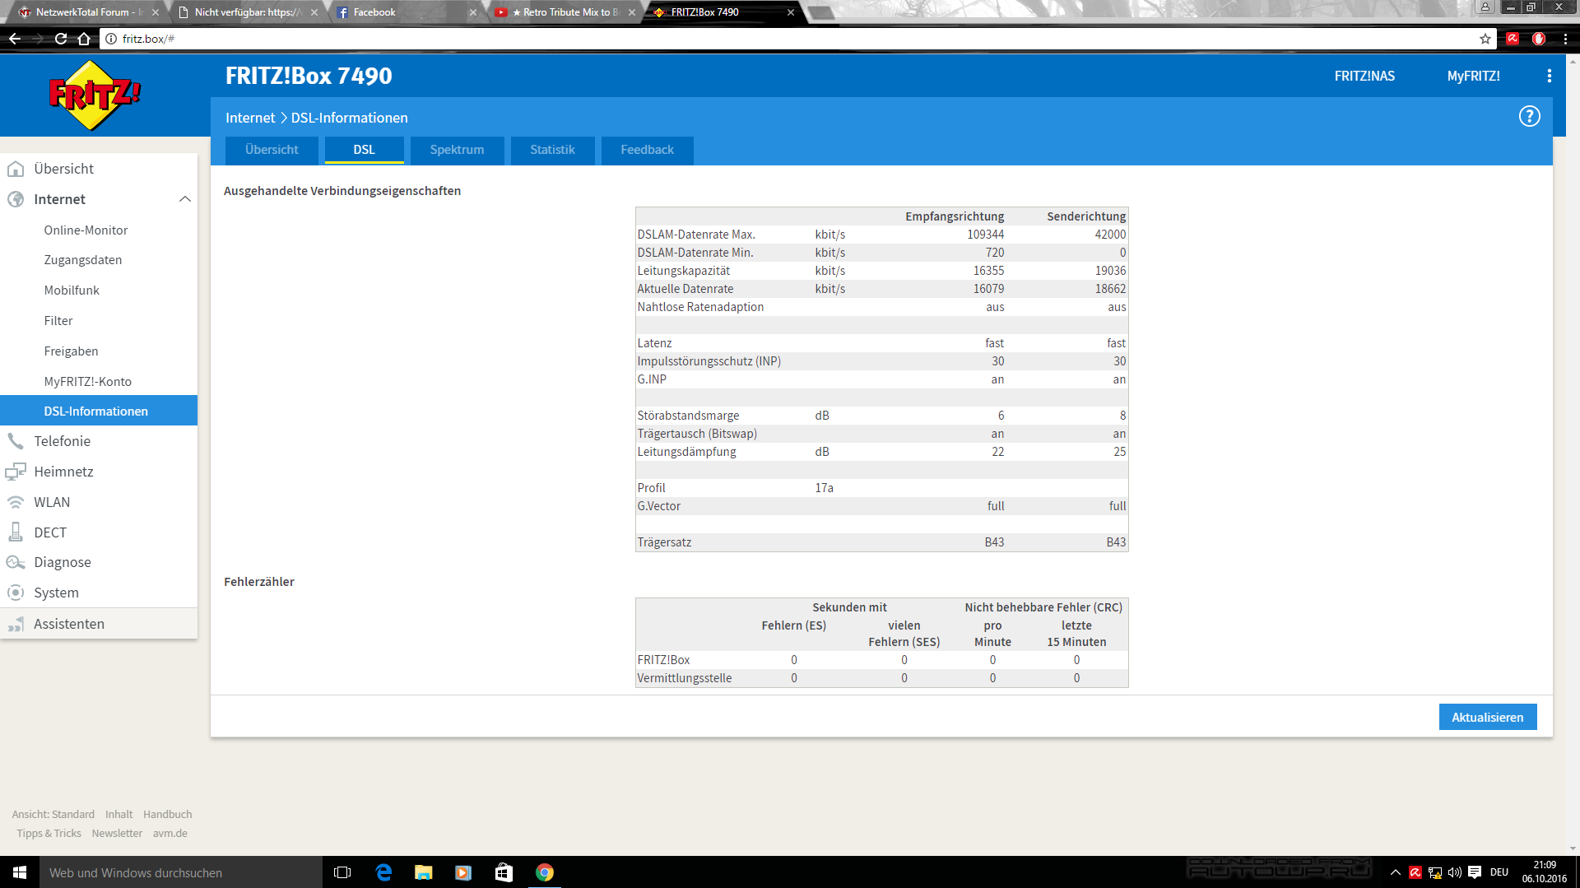The image size is (1580, 888).
Task: Open FRITZ!NAS link
Action: pos(1364,77)
